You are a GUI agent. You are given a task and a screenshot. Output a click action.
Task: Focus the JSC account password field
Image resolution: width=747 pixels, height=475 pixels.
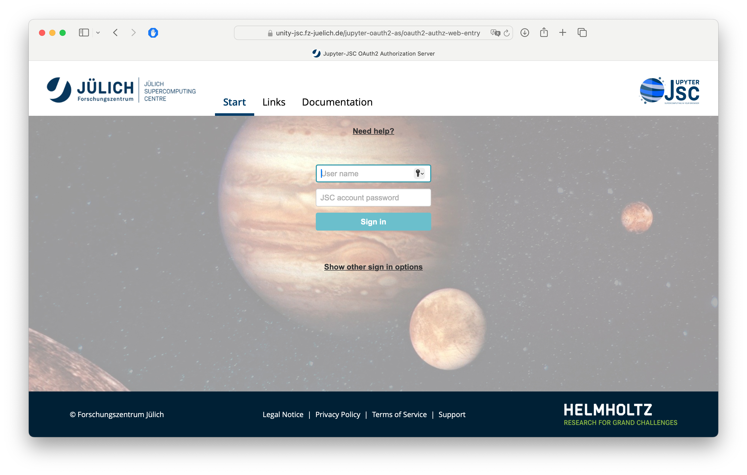(373, 198)
